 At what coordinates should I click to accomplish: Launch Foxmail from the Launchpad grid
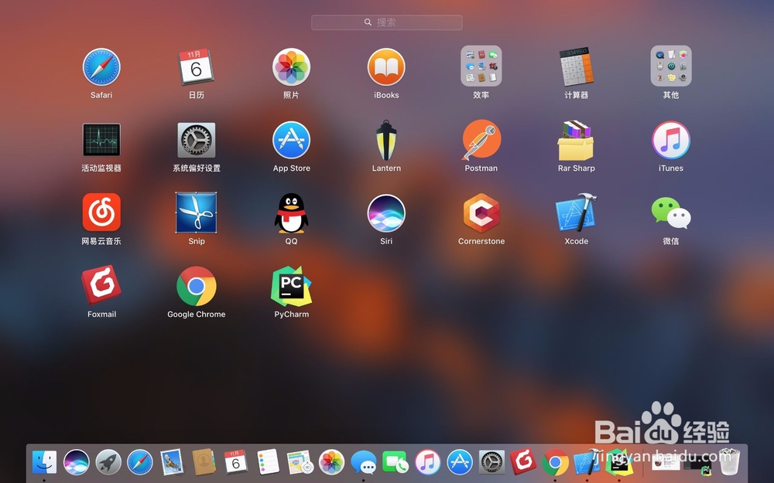click(x=101, y=285)
